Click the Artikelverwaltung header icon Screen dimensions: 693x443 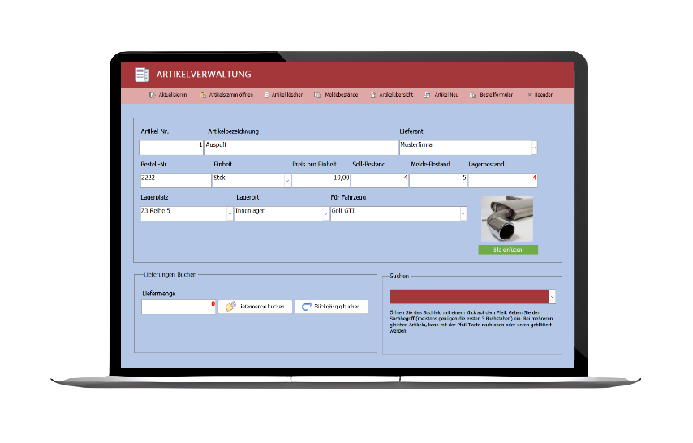click(142, 75)
